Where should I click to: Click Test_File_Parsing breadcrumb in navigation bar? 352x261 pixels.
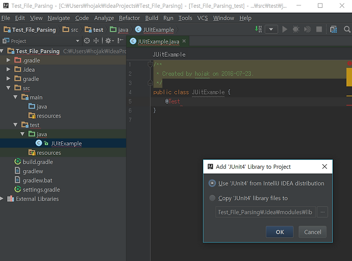(x=30, y=30)
